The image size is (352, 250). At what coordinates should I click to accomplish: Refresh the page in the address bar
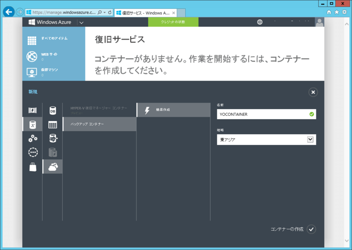tap(110, 12)
